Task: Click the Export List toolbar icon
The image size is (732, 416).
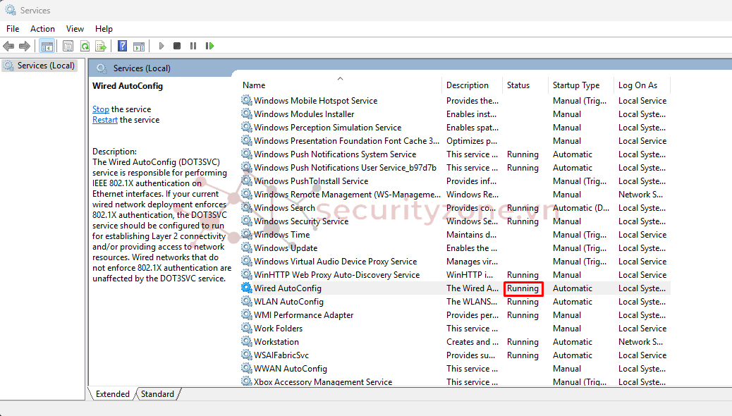Action: coord(101,46)
